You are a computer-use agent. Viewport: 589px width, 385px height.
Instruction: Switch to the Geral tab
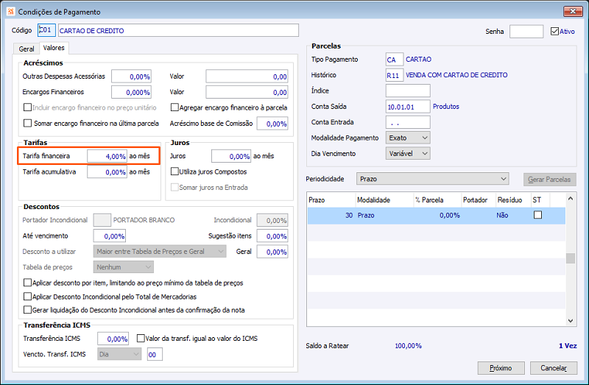(x=27, y=49)
